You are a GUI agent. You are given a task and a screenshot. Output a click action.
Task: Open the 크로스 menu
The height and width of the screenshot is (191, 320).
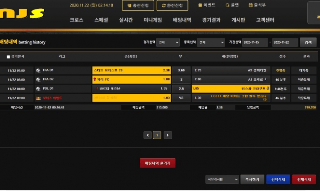pos(76,20)
